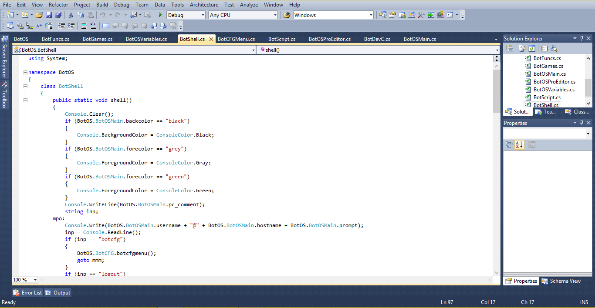Open the Any CPU platform dropdown
This screenshot has height=308, width=595.
(274, 14)
